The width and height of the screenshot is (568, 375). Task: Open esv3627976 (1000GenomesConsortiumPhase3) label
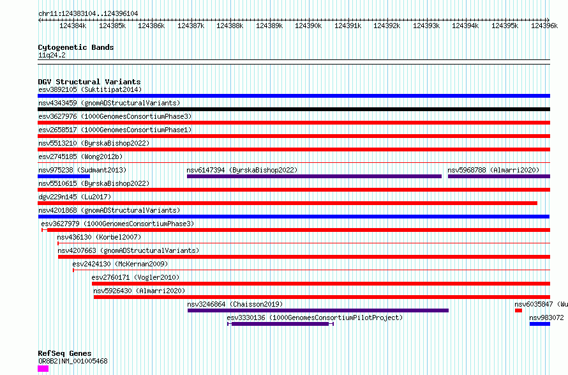click(115, 116)
